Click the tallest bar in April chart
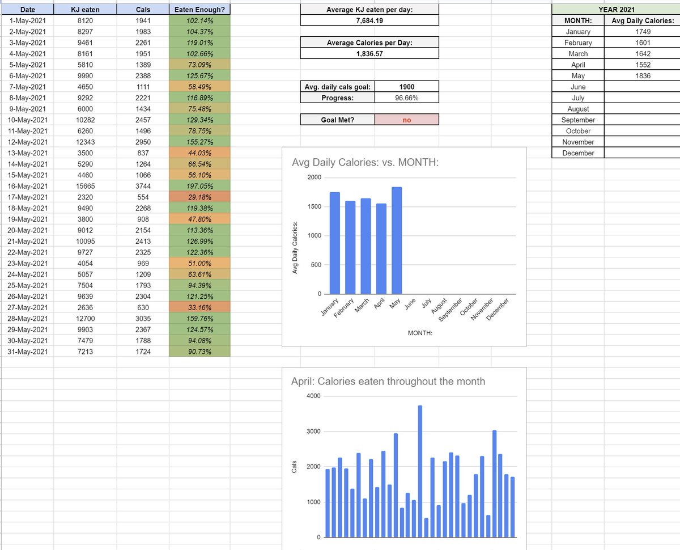This screenshot has height=550, width=680. 420,471
